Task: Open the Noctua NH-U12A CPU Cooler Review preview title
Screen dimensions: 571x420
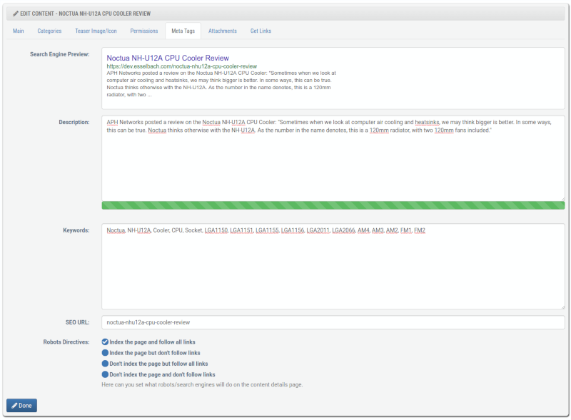Action: coord(168,58)
